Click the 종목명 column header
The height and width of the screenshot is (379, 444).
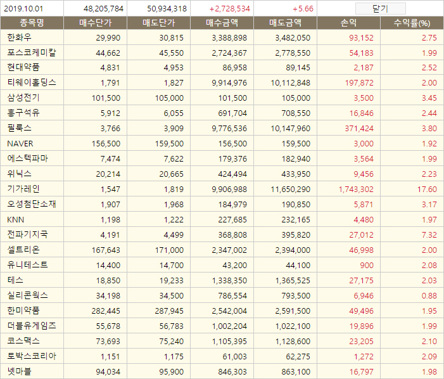click(32, 23)
